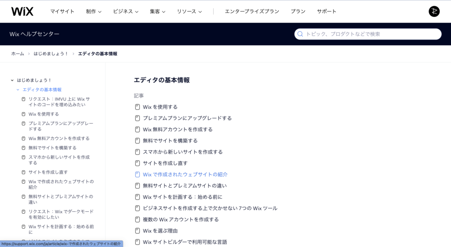Screen dimensions: 451x247
Task: Click document icon beside main list プレミアムプランにアップグレードする
Action: point(137,118)
